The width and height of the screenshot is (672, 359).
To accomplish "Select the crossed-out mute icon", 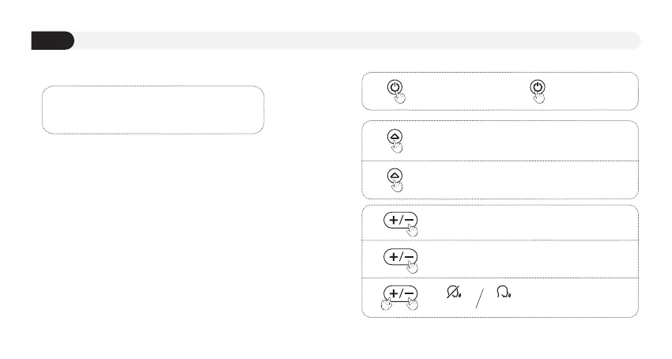I will point(454,293).
